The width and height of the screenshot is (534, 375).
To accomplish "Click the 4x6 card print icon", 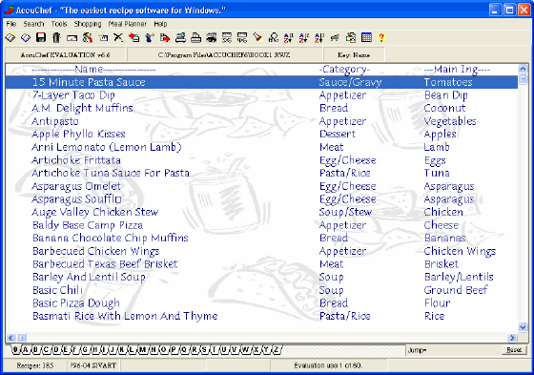I will [242, 37].
